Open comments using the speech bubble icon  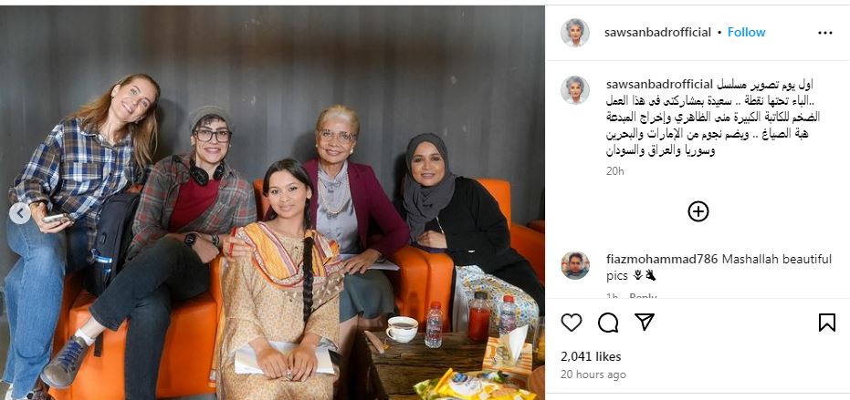point(608,323)
